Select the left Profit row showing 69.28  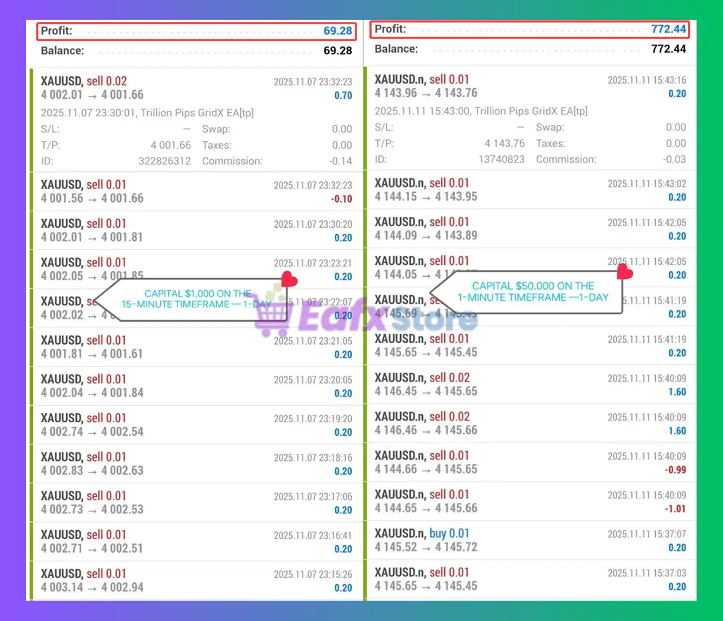coord(196,31)
